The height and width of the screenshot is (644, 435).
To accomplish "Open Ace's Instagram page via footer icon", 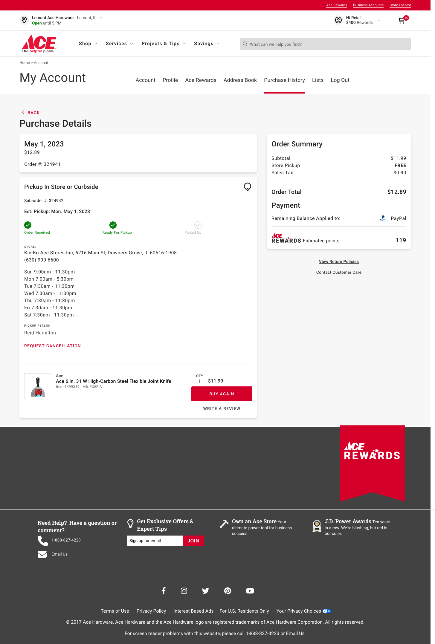I will 184,591.
